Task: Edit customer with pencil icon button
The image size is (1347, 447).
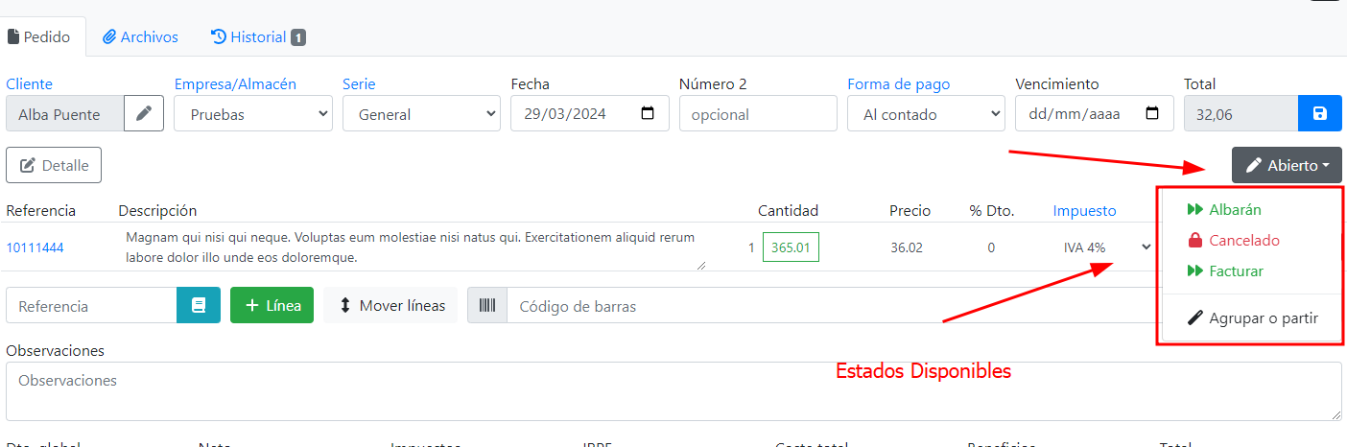Action: tap(144, 113)
